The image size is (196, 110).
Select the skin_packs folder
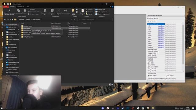(27, 35)
